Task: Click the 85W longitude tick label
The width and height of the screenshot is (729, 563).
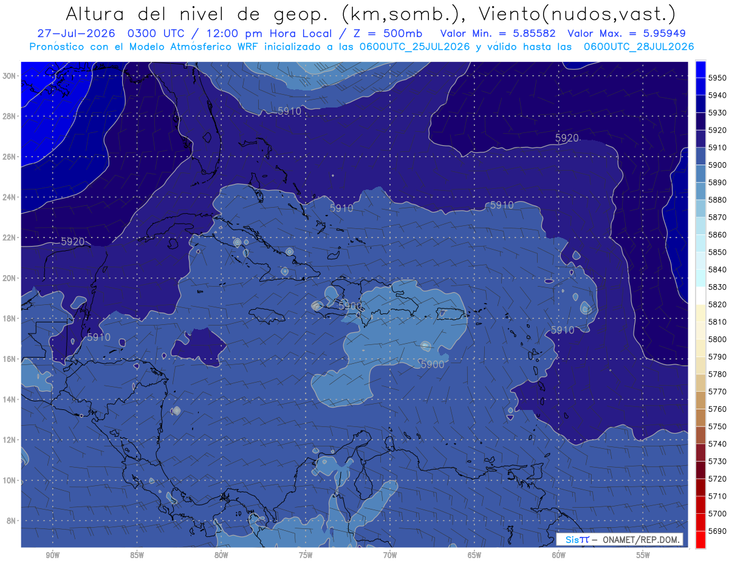Action: coord(137,555)
